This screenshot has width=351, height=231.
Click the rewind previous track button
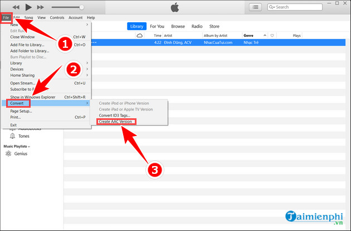[x=16, y=7]
